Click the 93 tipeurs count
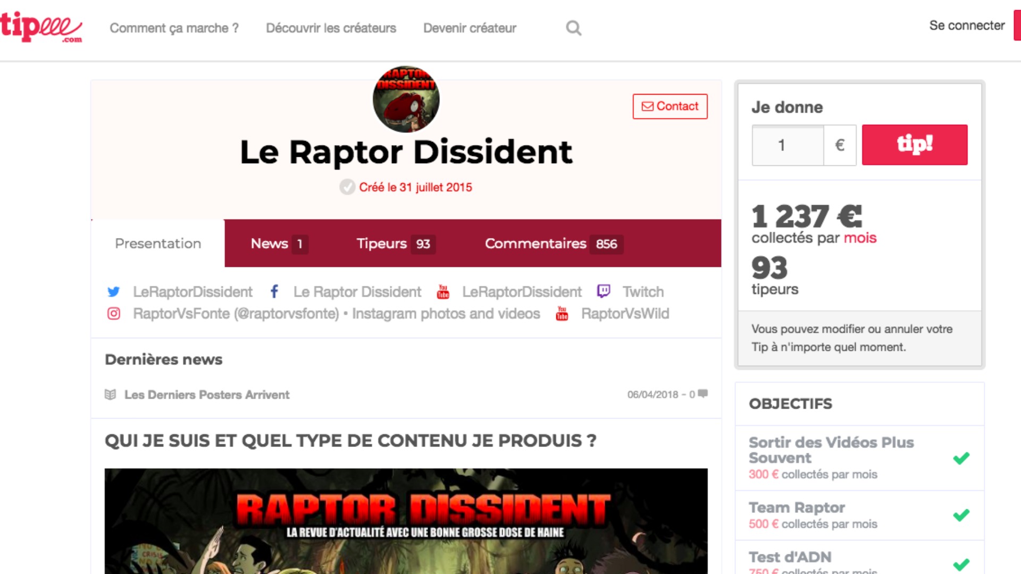The width and height of the screenshot is (1021, 574). (769, 268)
